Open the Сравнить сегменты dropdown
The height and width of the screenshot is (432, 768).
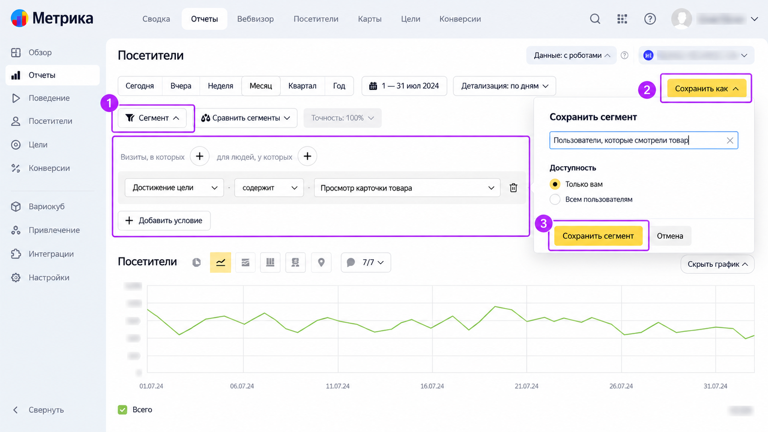pyautogui.click(x=246, y=118)
